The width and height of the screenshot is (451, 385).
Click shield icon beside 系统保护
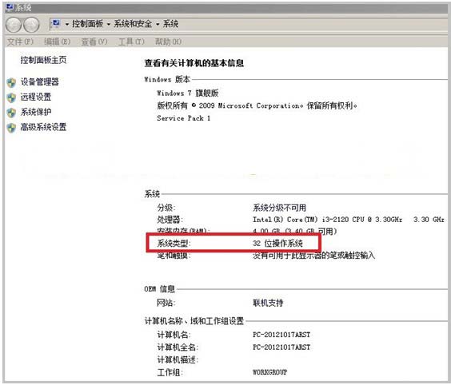(x=11, y=113)
